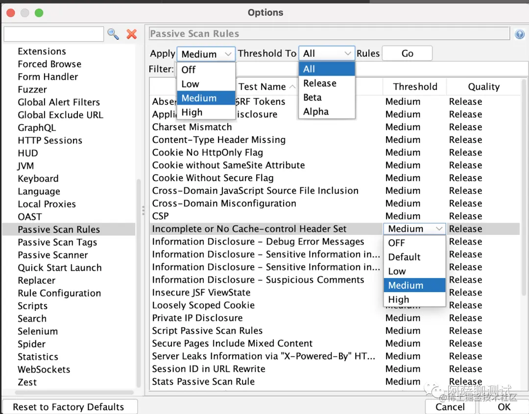The image size is (529, 414).
Task: Choose Medium in Apply dropdown list
Action: click(x=206, y=98)
